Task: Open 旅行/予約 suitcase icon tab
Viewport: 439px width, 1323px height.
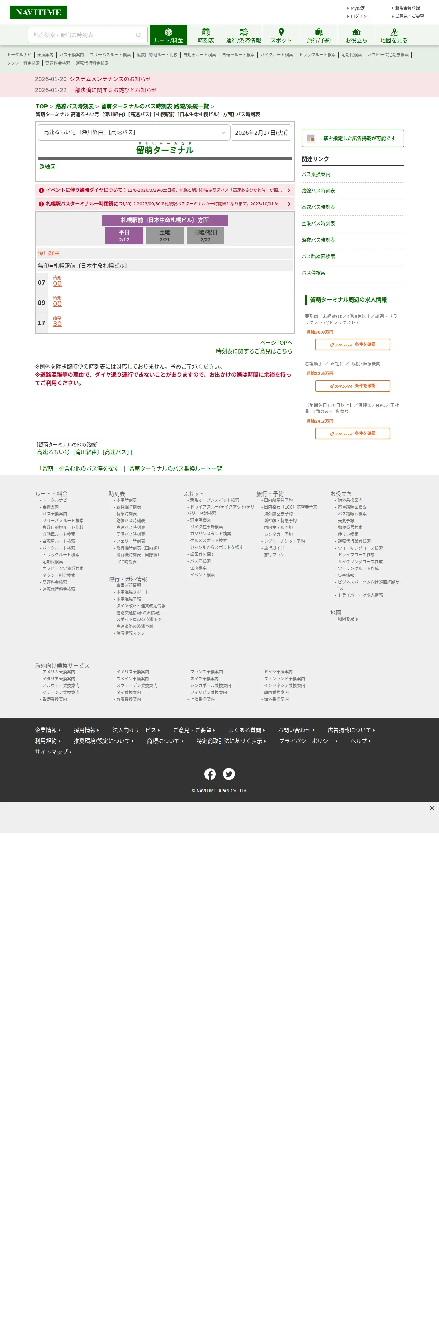Action: (x=319, y=35)
